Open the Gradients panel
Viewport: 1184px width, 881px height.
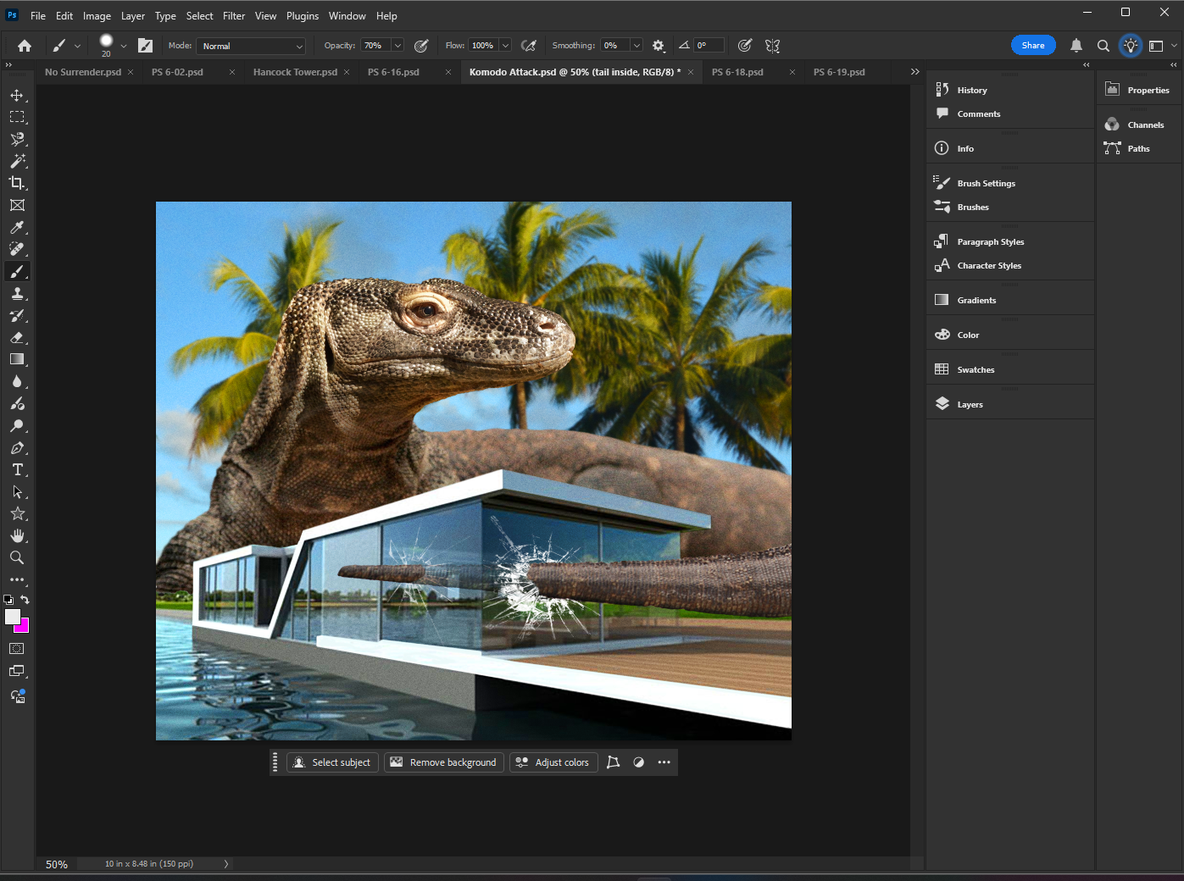click(x=976, y=299)
